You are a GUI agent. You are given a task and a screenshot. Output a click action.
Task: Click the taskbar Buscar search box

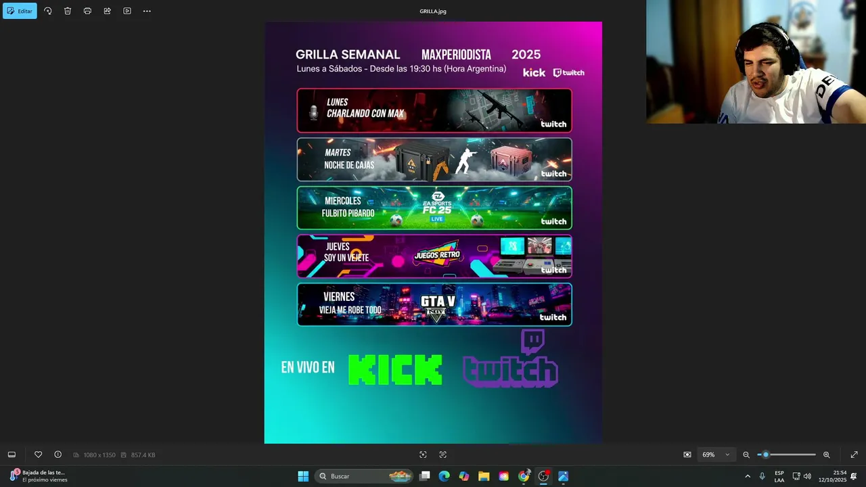[x=365, y=476]
